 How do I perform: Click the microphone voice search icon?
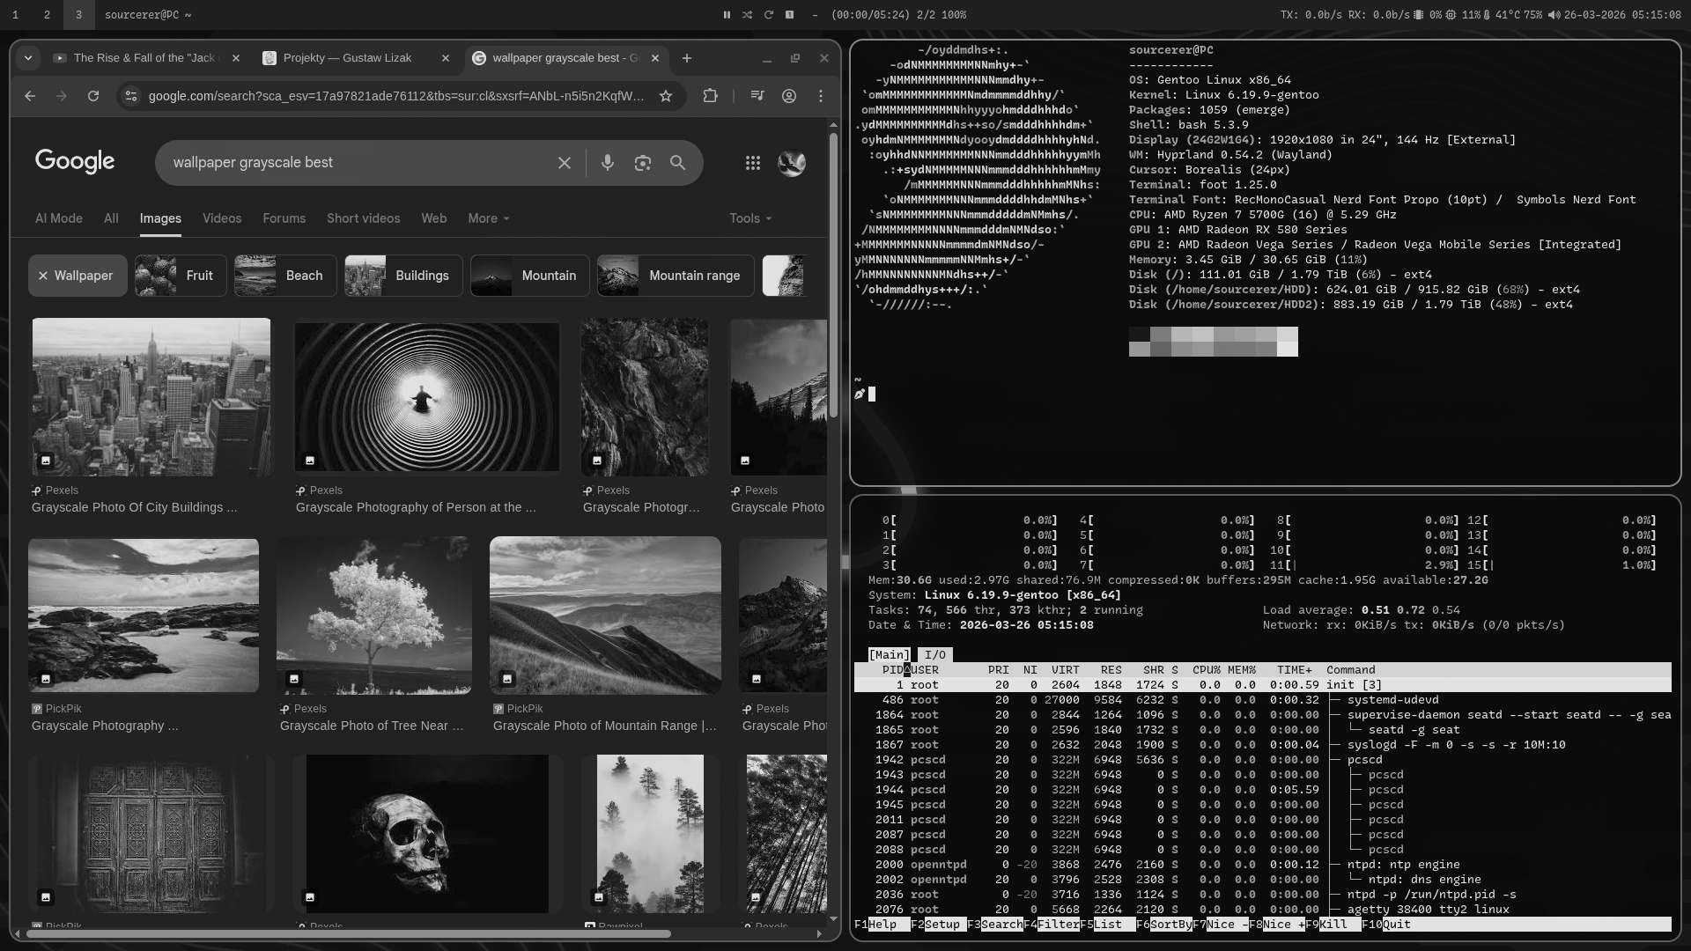point(608,163)
